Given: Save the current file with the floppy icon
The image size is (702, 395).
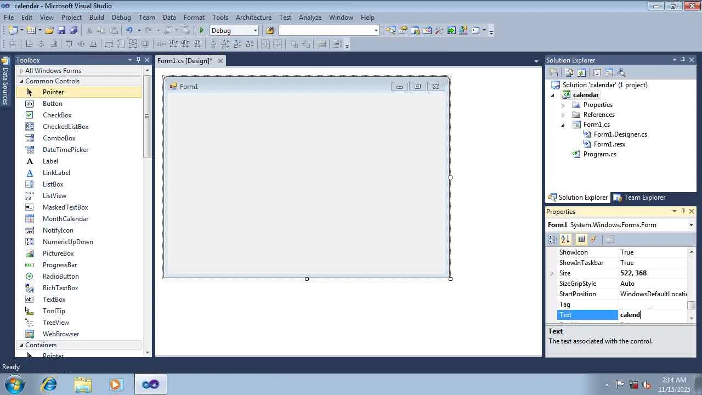Looking at the screenshot, I should (61, 31).
